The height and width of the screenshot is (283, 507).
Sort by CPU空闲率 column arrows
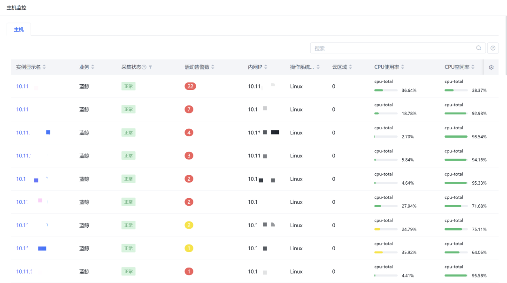click(x=473, y=67)
